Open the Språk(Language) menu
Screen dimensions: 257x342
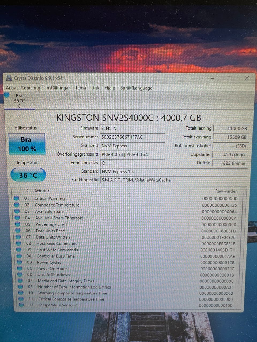137,88
